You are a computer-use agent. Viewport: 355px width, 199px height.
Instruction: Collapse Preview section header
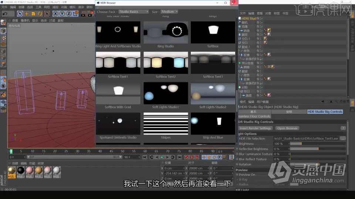241,170
